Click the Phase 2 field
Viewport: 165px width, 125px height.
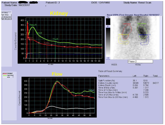(140, 61)
